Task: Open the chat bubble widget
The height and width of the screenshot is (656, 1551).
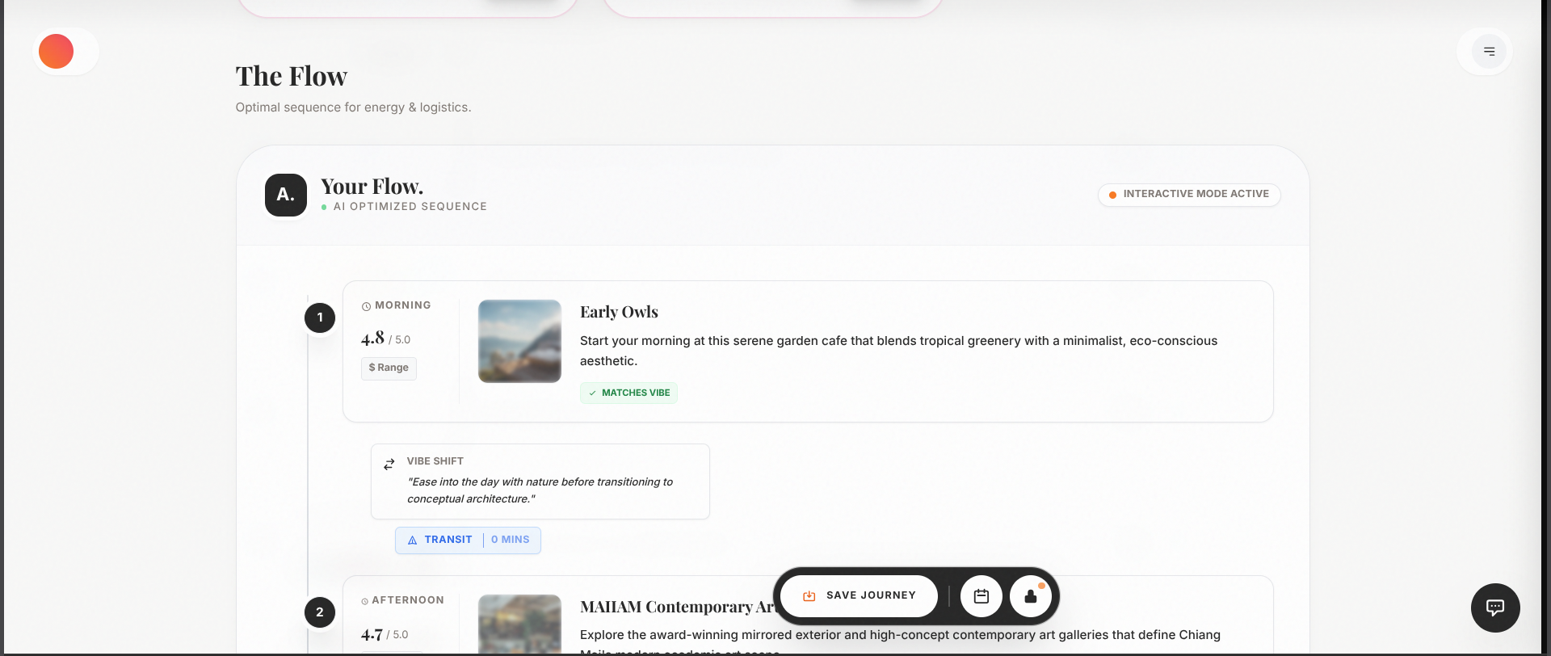Action: (1495, 608)
